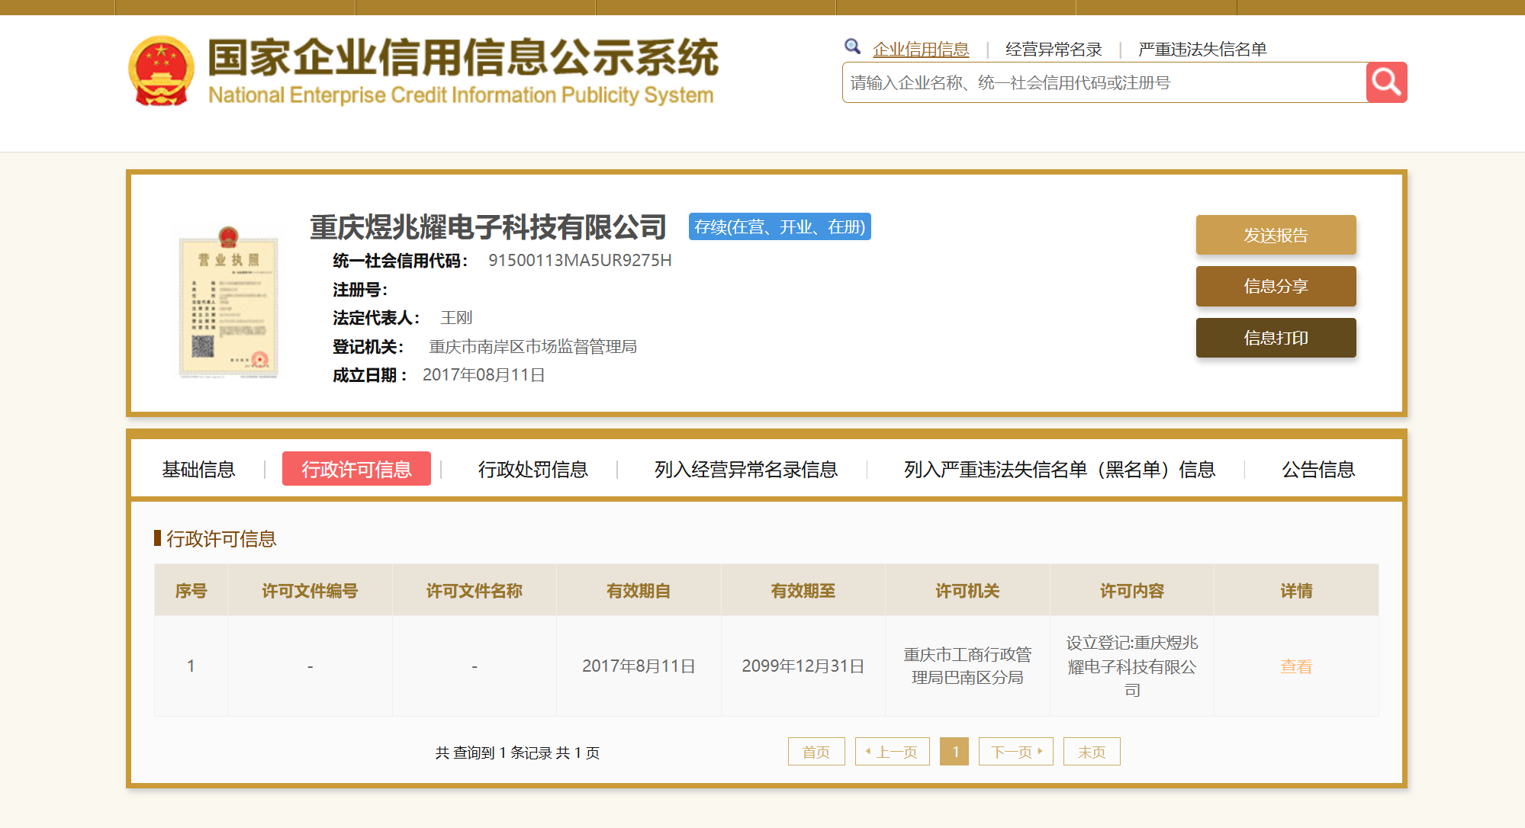
Task: Open the 公告信息 tab
Action: [1318, 469]
